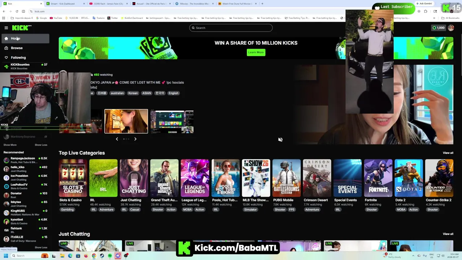The width and height of the screenshot is (462, 260).
Task: Expand following list with Show More
Action: click(x=10, y=145)
